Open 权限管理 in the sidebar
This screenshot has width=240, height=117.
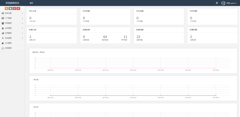[x=8, y=23]
